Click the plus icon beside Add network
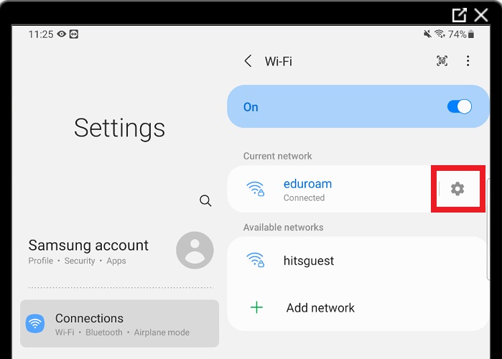 tap(256, 307)
